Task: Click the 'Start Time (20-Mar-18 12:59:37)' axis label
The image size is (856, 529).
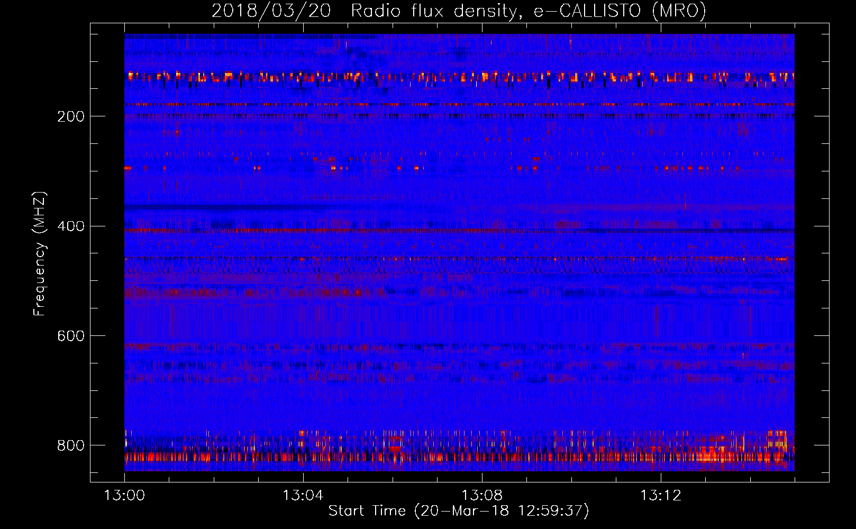Action: (459, 511)
